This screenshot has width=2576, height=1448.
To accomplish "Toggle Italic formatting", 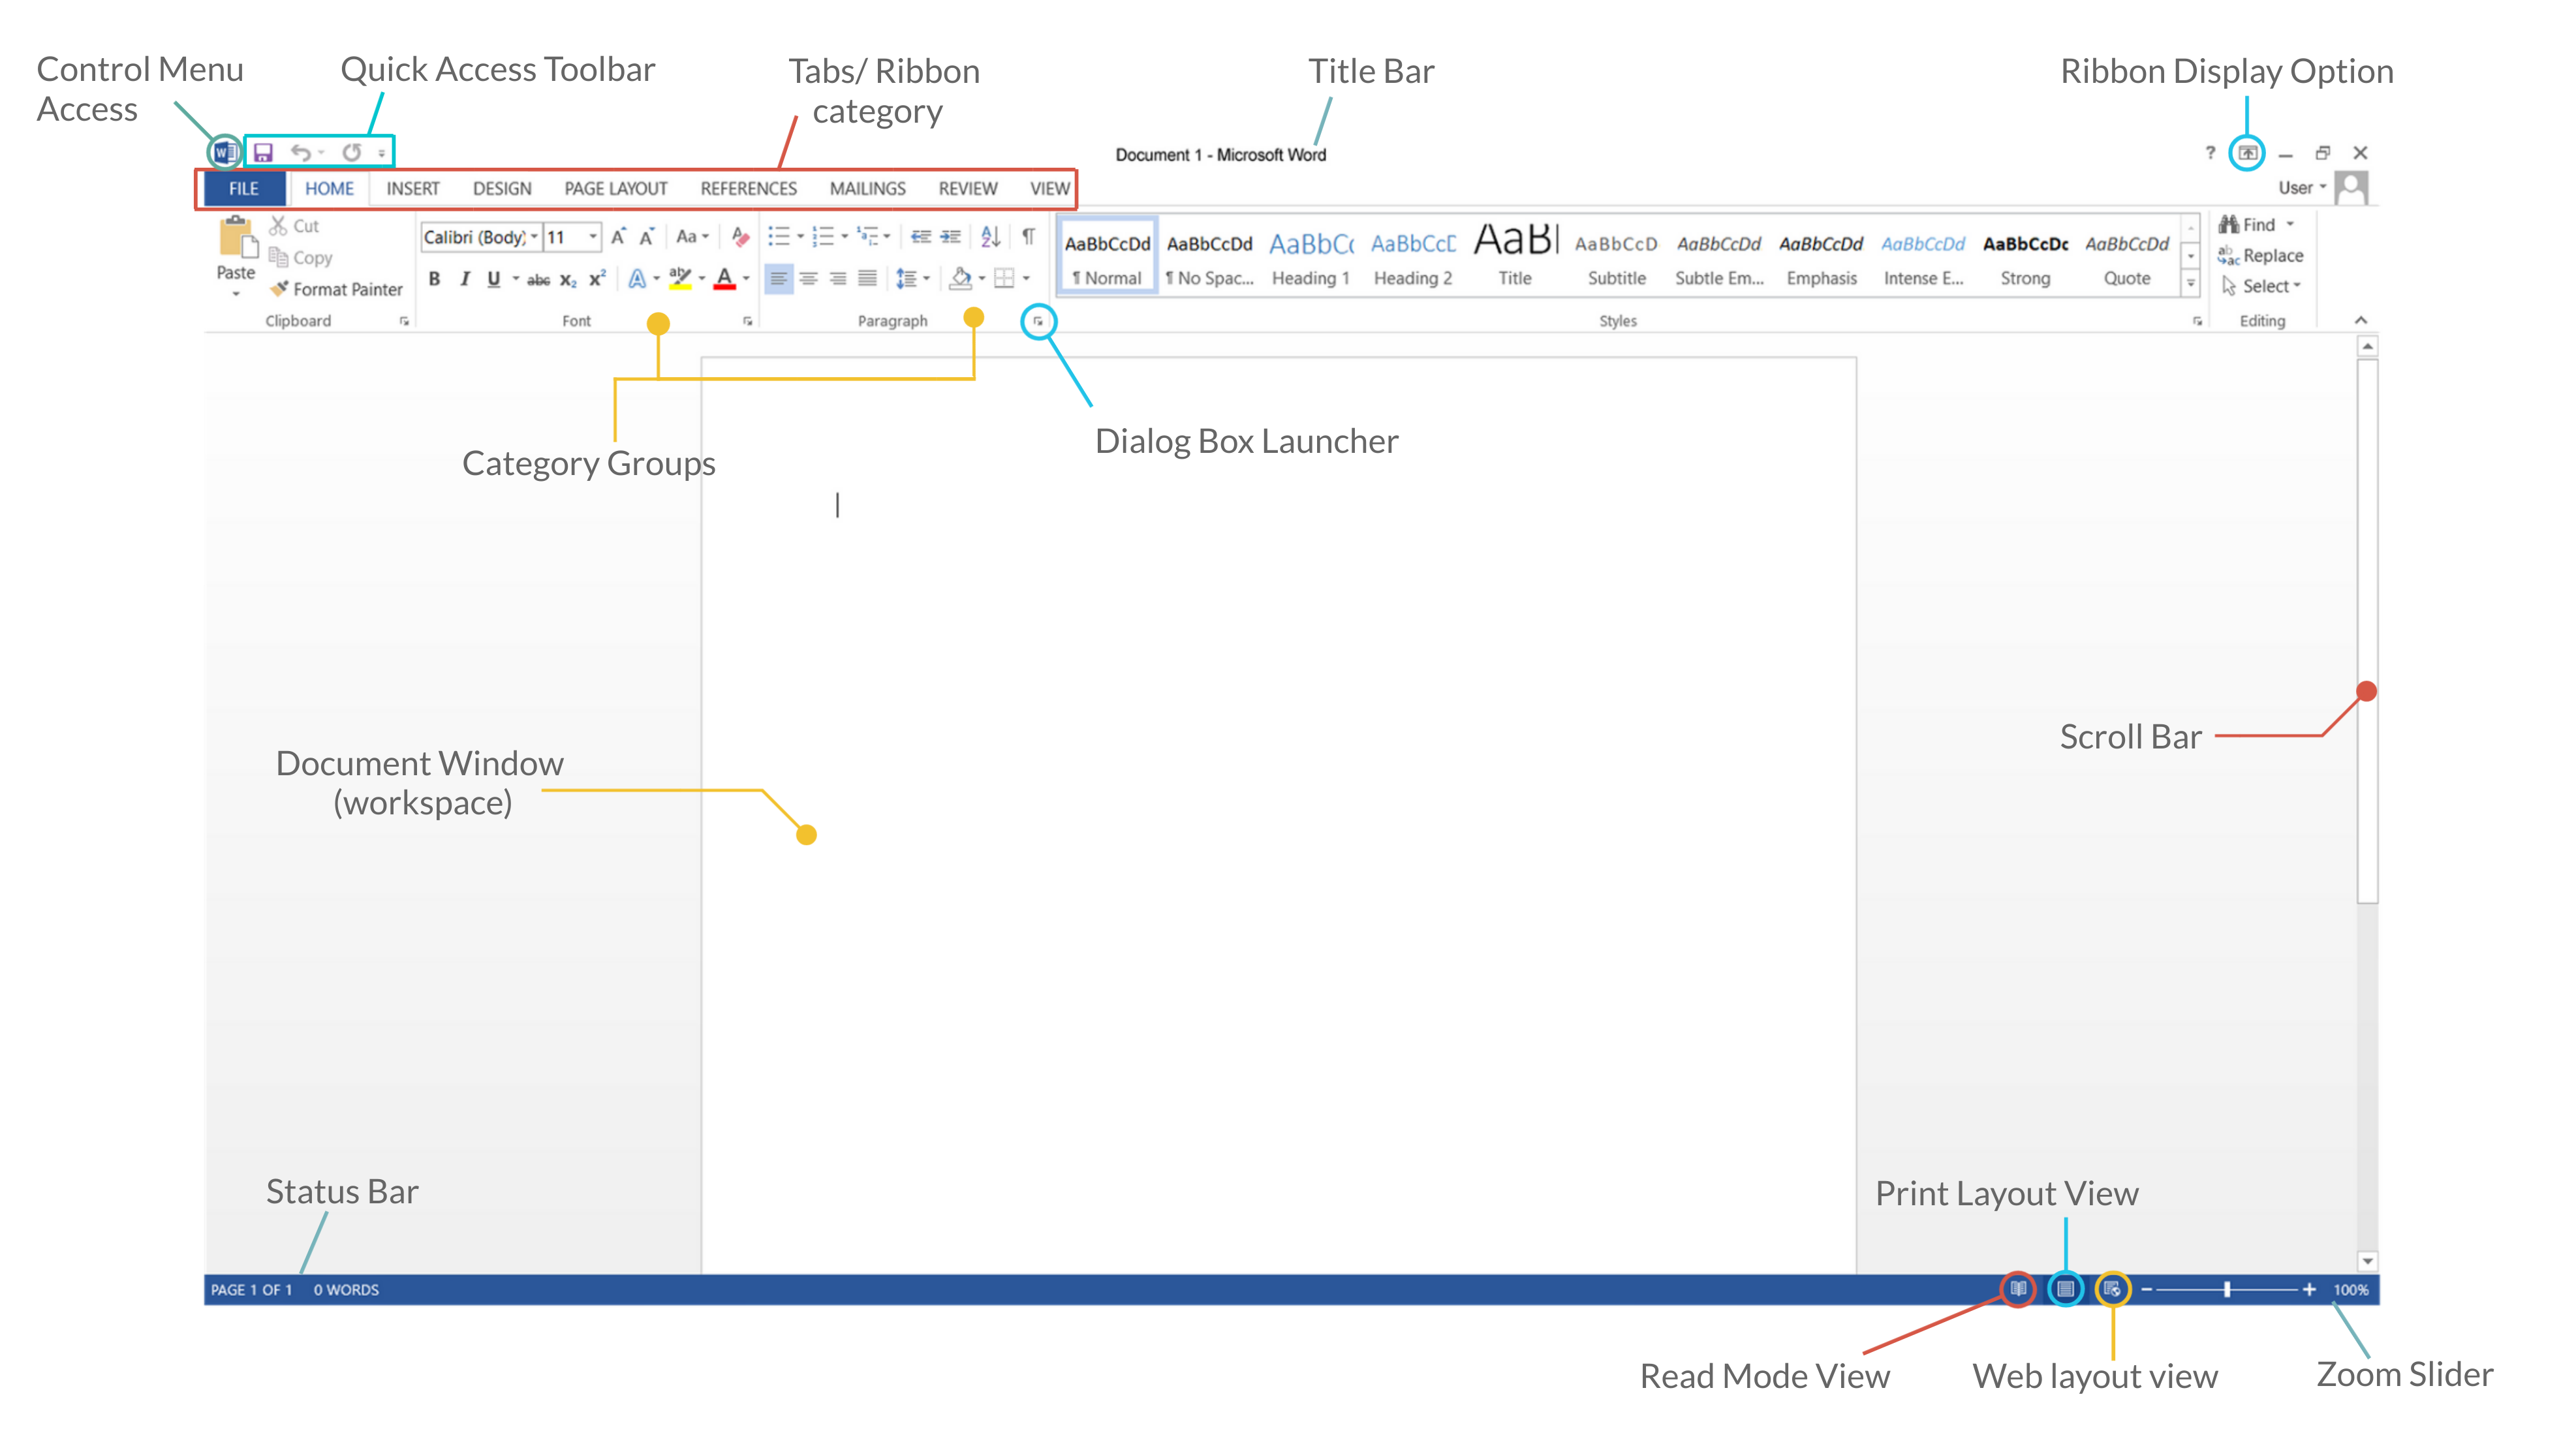I will [x=464, y=279].
